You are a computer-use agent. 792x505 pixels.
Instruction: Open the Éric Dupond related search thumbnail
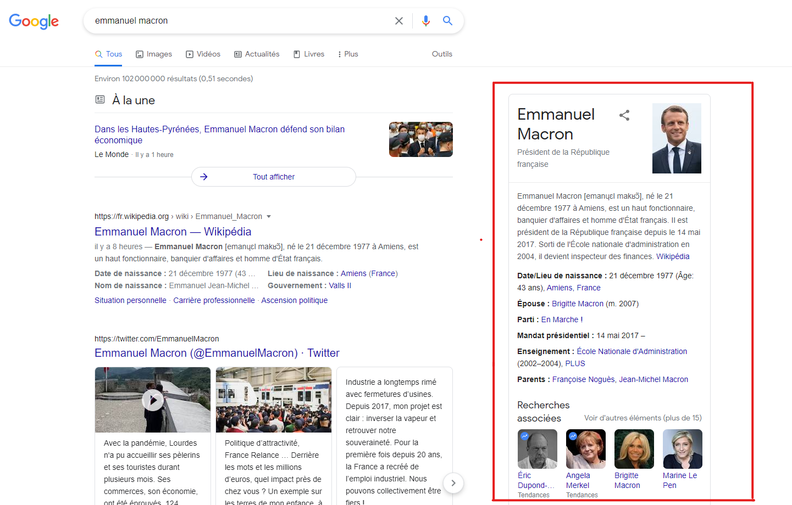(538, 449)
